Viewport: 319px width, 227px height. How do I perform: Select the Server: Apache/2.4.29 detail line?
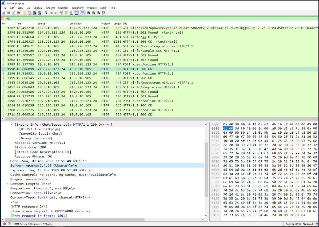pyautogui.click(x=107, y=166)
